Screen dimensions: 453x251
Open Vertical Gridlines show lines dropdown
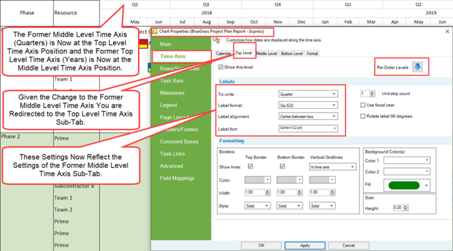333,167
